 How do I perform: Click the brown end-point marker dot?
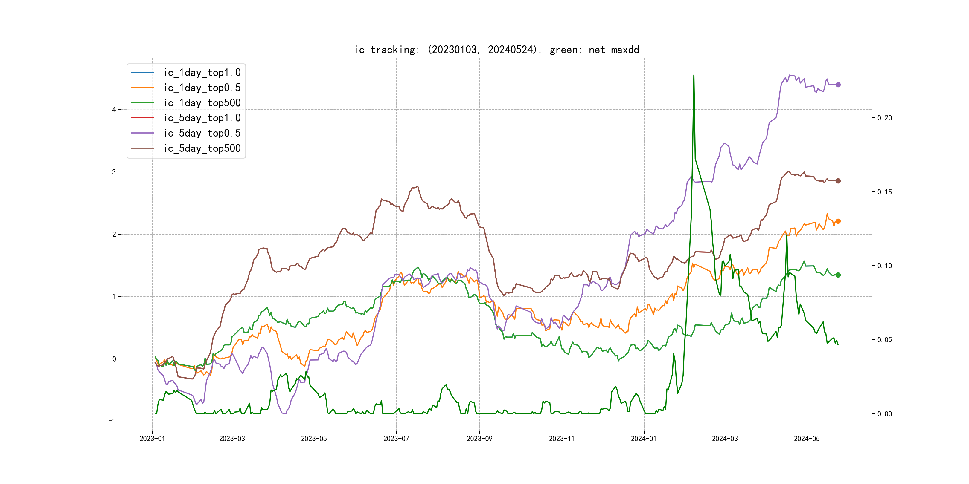coord(838,181)
